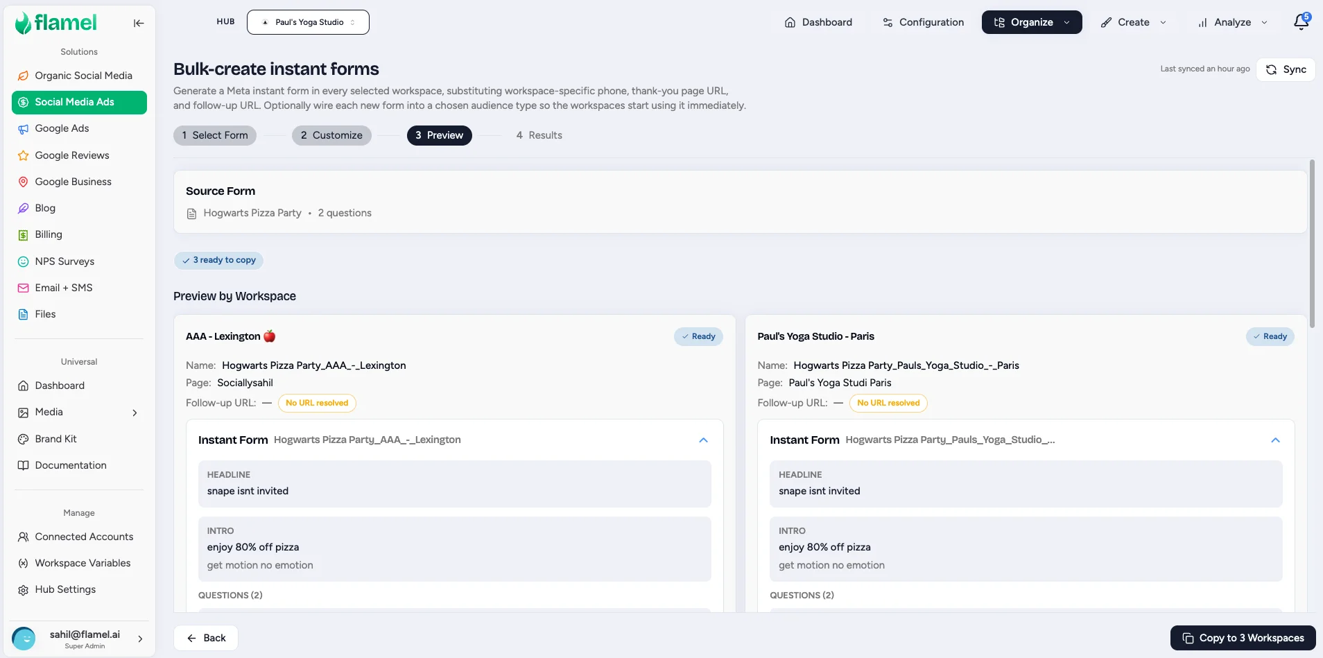This screenshot has height=658, width=1323.
Task: Open the Organize dropdown menu
Action: tap(1032, 22)
